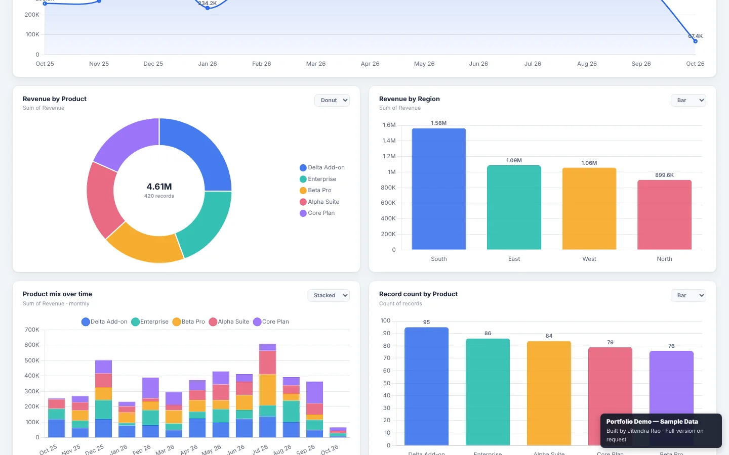The image size is (729, 455).
Task: Open the Donut chart type dropdown
Action: point(332,100)
